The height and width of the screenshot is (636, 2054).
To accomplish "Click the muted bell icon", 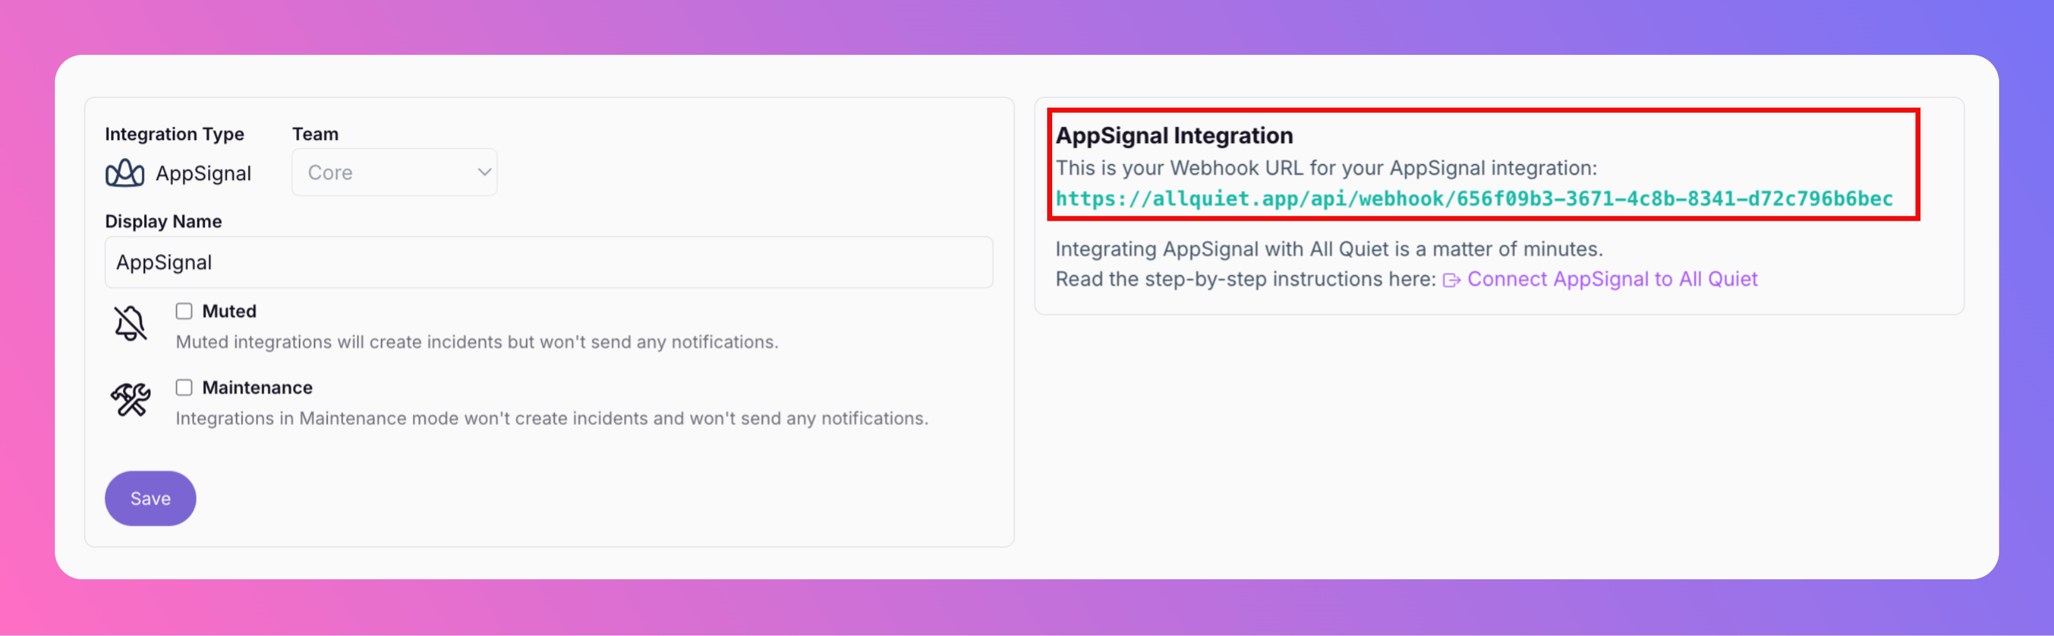I will [130, 323].
